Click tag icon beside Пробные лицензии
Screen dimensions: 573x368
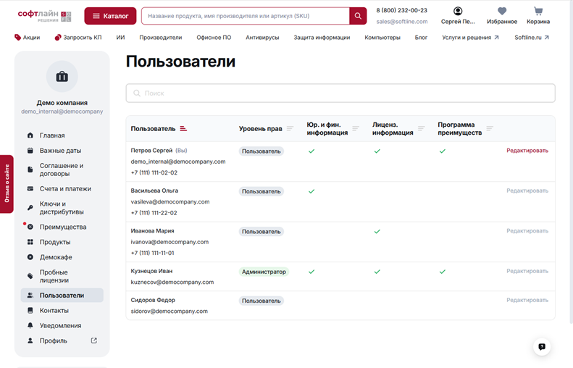[30, 276]
